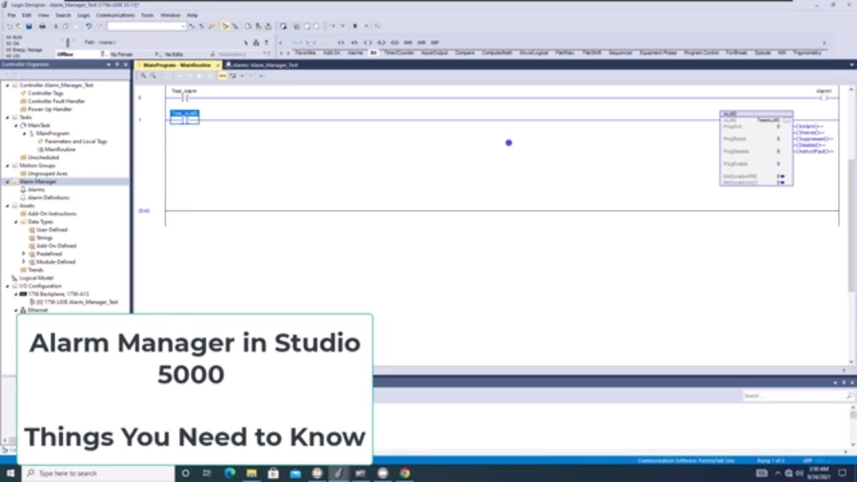Screen dimensions: 857x482
Task: Click the Cut scissors icon
Action: click(x=56, y=26)
